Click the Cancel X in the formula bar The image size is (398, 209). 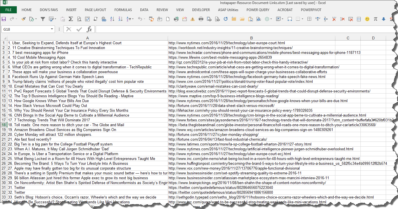point(69,29)
